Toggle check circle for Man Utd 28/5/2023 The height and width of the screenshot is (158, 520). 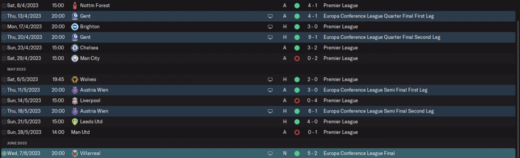[4, 132]
